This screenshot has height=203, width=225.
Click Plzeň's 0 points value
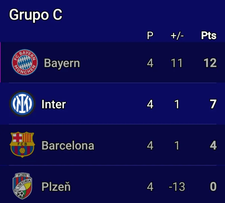213,186
